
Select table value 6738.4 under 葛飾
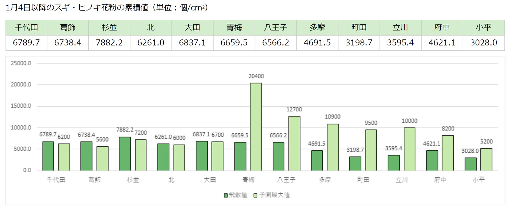tap(68, 43)
